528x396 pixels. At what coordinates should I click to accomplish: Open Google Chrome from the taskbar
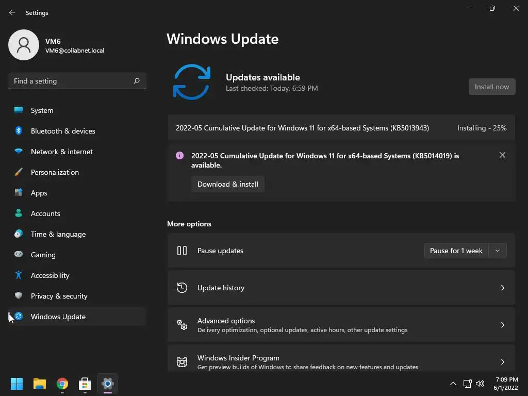pyautogui.click(x=62, y=384)
